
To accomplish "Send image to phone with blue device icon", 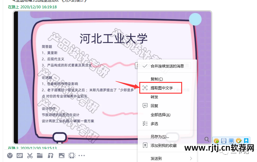I will [x=231, y=141].
